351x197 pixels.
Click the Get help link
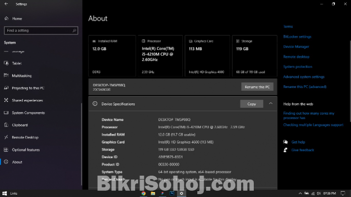tap(298, 142)
